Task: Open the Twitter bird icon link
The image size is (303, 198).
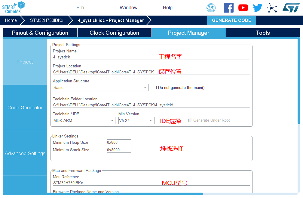Action: [x=257, y=8]
